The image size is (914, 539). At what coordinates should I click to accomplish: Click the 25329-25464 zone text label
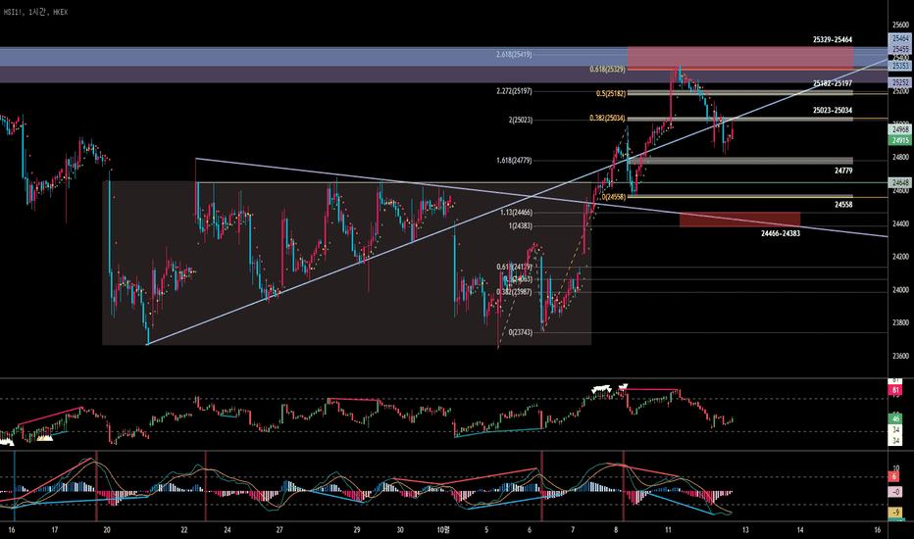tap(833, 39)
